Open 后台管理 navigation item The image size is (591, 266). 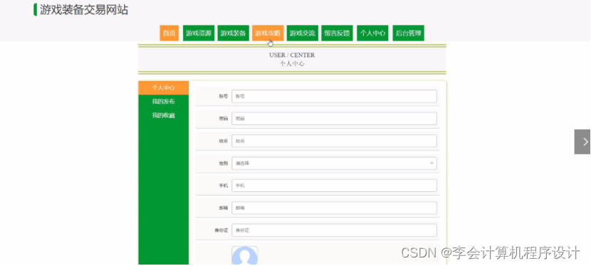(x=408, y=33)
